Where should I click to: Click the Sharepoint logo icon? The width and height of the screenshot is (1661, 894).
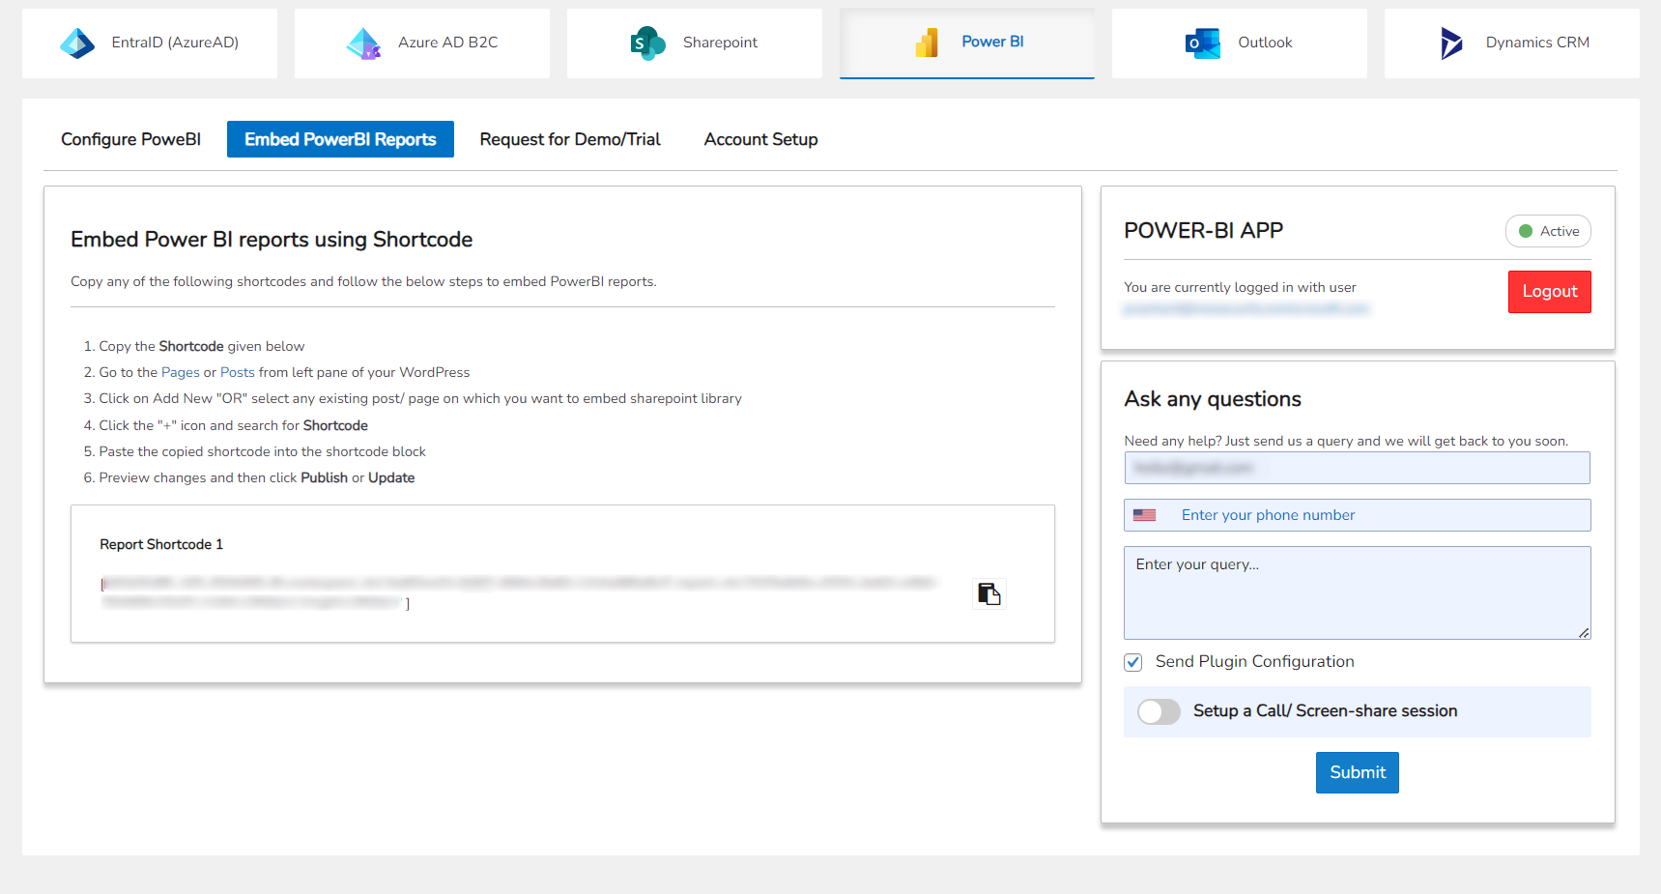[x=647, y=43]
